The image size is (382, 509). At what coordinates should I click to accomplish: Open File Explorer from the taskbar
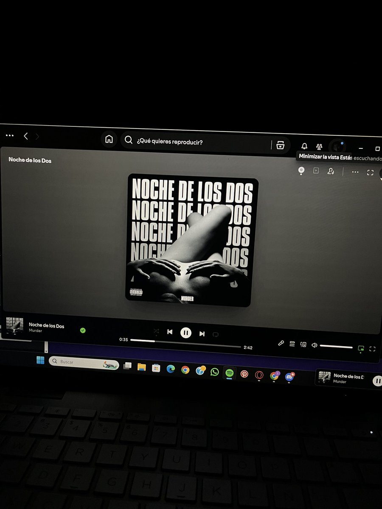click(141, 367)
